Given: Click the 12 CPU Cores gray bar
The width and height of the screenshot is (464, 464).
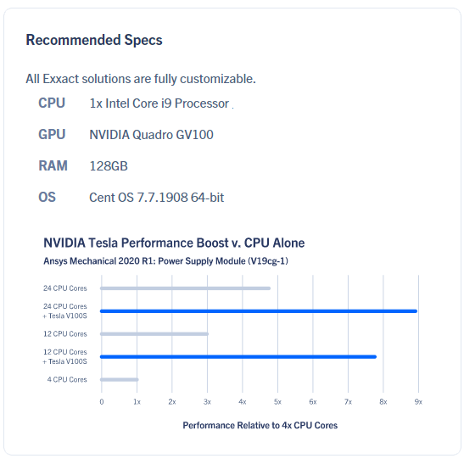Looking at the screenshot, I should click(154, 334).
